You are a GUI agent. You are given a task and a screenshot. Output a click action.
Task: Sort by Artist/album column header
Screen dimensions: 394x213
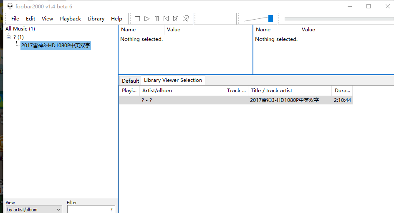tap(181, 91)
